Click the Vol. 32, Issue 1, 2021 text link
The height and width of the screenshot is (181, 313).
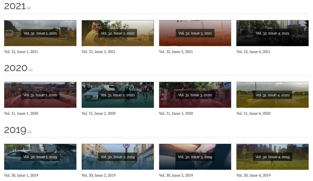pos(21,52)
